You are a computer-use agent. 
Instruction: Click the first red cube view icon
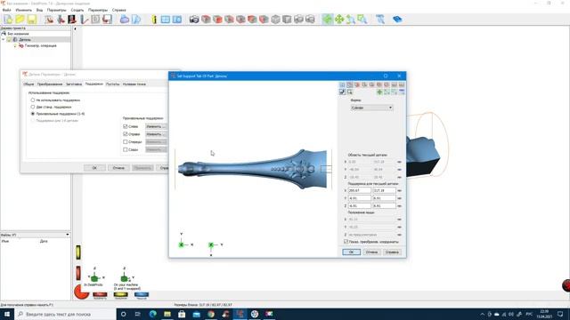click(206, 20)
